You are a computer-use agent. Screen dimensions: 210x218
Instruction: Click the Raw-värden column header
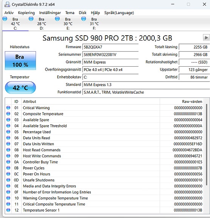point(192,102)
